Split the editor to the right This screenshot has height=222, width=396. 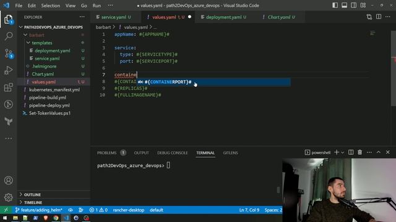(x=379, y=17)
